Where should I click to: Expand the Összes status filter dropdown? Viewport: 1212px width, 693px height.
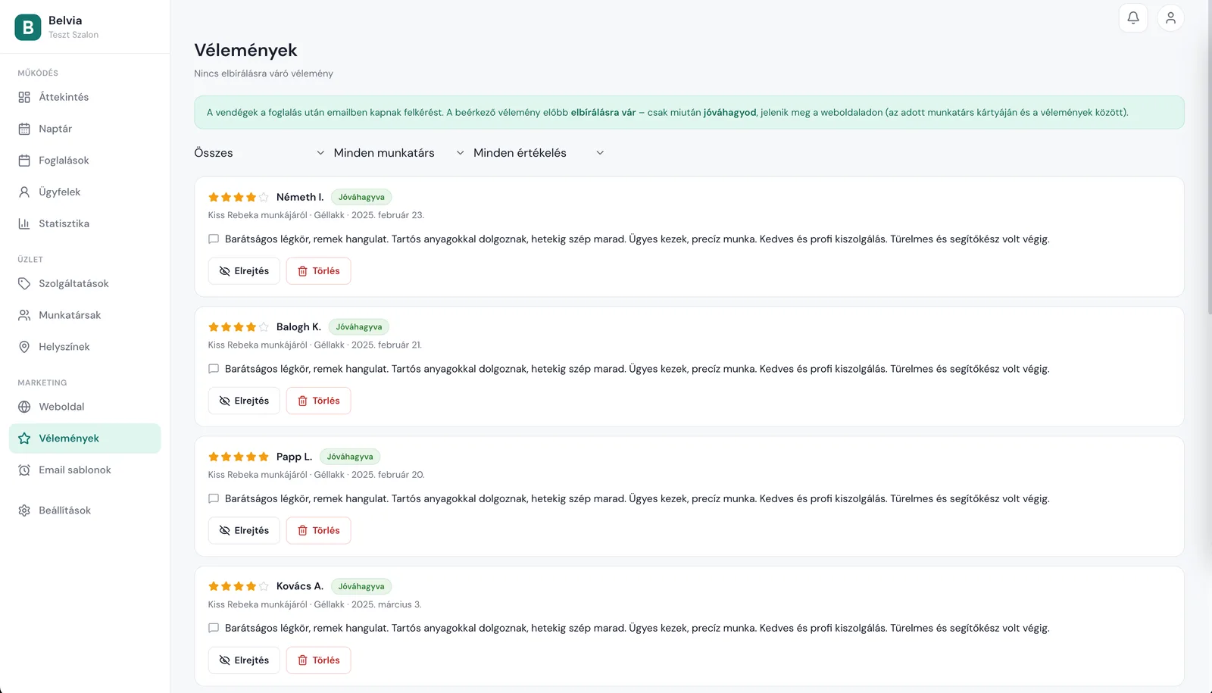click(260, 153)
